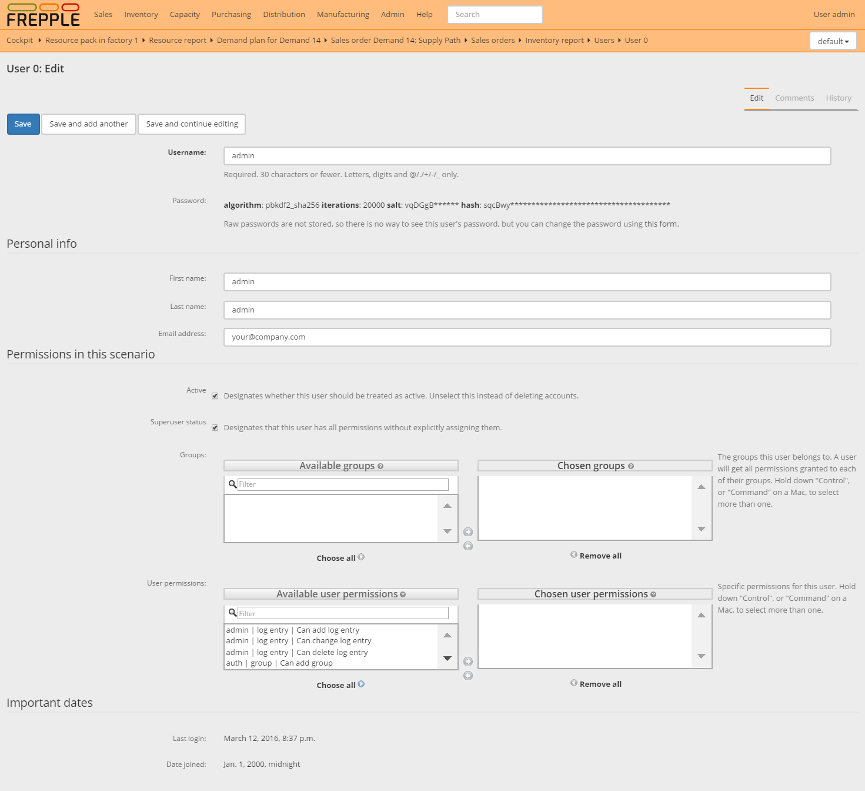This screenshot has width=865, height=791.
Task: Click help icon beside Available groups
Action: tap(380, 466)
